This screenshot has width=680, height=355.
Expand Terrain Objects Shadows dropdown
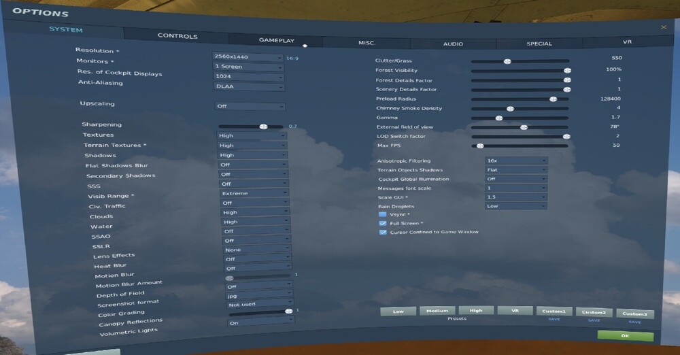[516, 170]
